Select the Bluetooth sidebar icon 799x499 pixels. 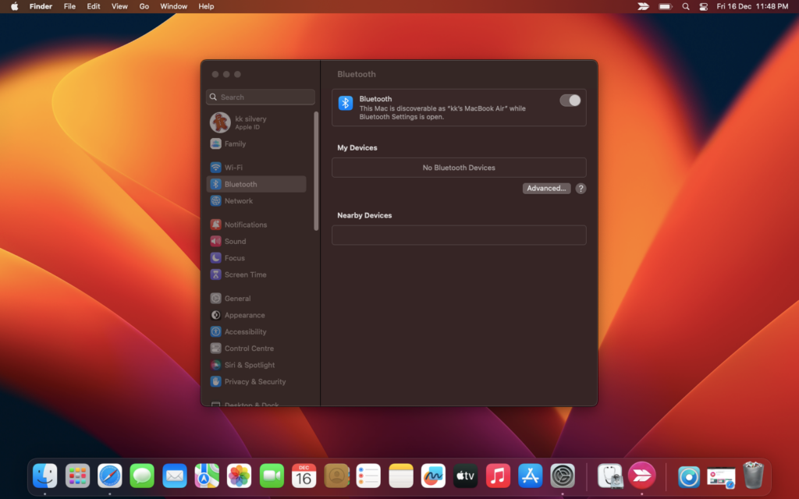coord(215,184)
